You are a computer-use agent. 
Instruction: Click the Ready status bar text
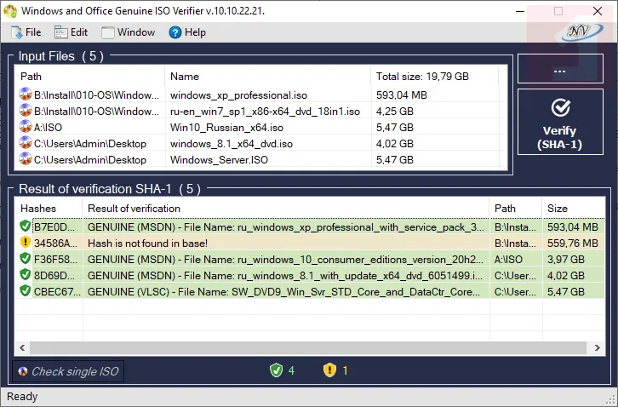click(x=22, y=397)
